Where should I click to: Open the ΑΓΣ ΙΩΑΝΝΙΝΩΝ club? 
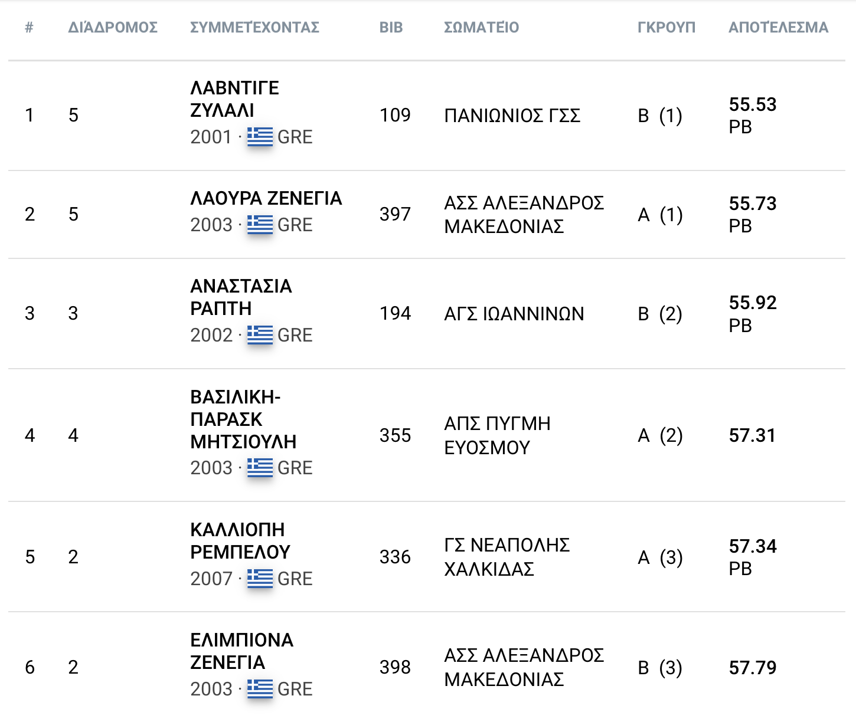pyautogui.click(x=514, y=314)
